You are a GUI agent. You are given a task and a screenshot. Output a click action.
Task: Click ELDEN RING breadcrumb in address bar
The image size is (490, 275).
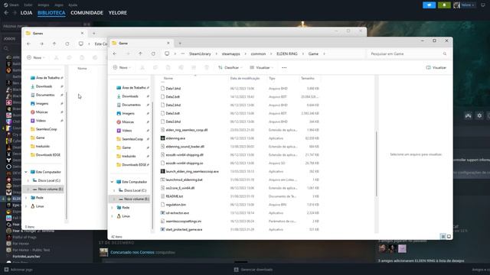coord(287,54)
